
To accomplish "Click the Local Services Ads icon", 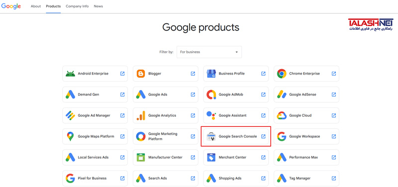I will pos(70,157).
